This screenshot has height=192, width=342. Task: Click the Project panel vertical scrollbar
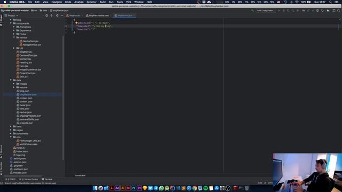pos(63,98)
